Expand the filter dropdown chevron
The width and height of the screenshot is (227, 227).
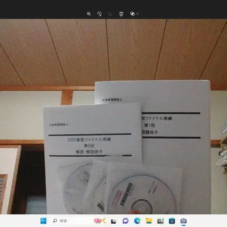pyautogui.click(x=138, y=13)
